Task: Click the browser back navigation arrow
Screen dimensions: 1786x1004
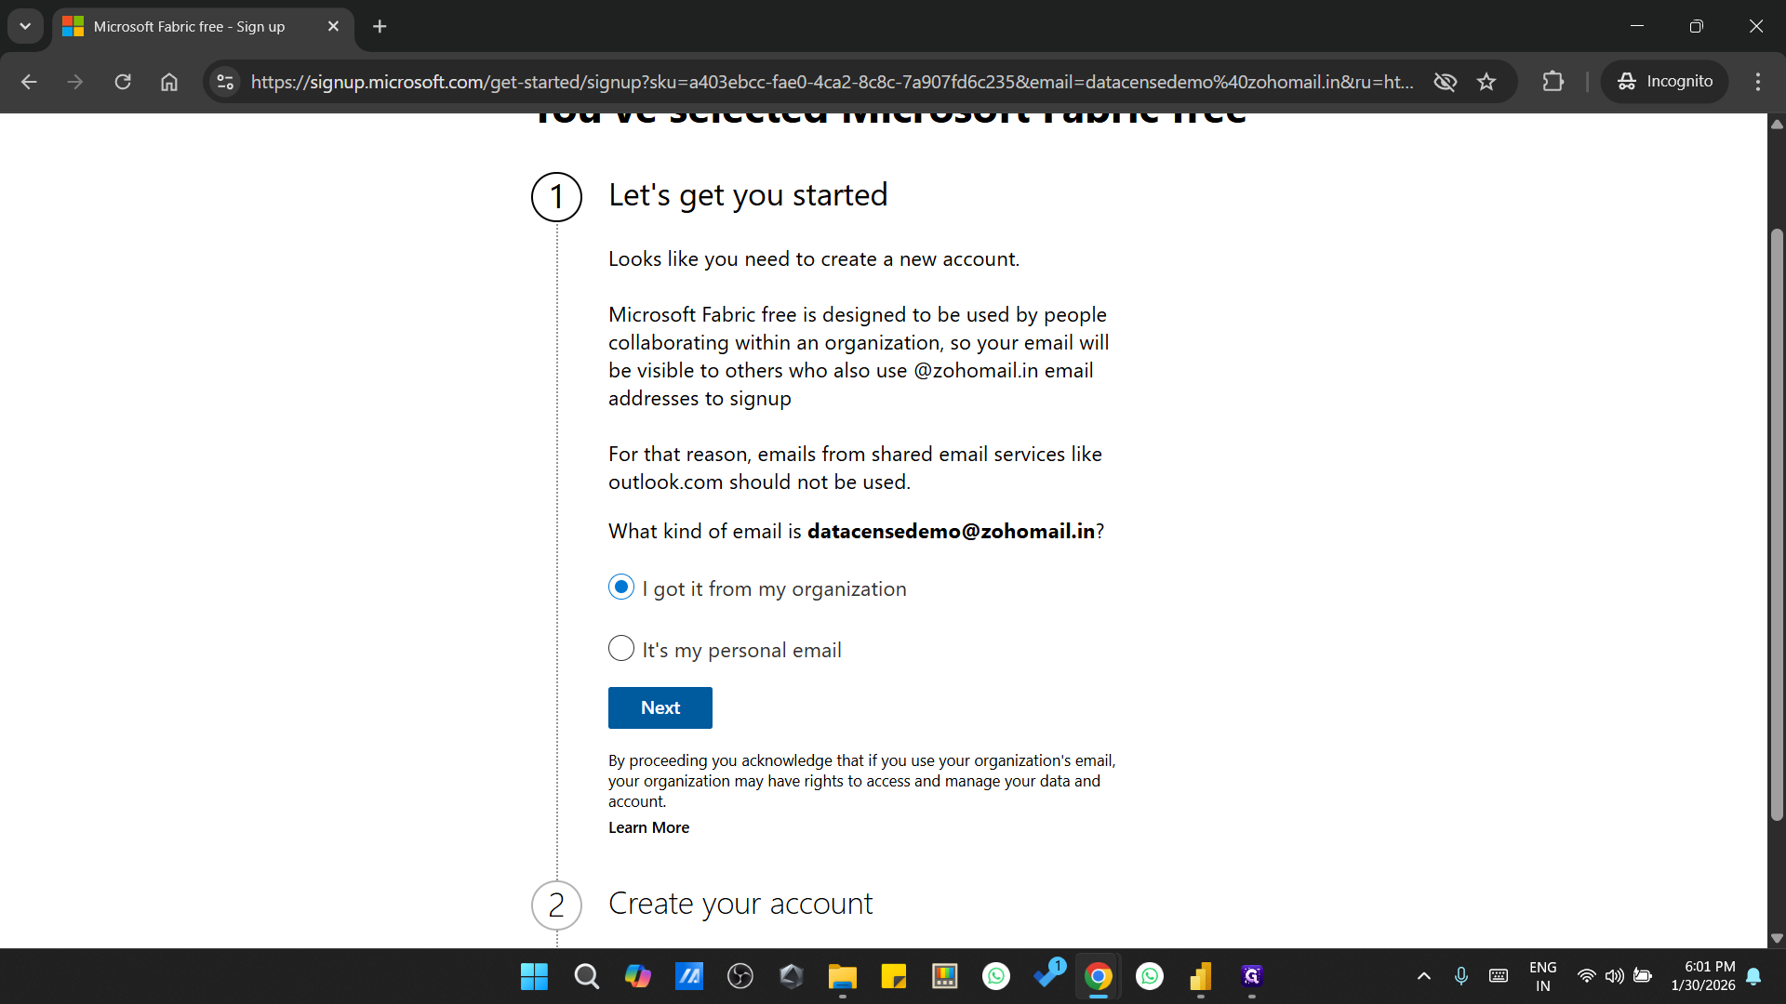Action: click(29, 82)
